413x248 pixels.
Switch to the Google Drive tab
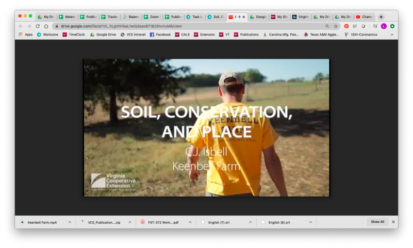(x=258, y=17)
